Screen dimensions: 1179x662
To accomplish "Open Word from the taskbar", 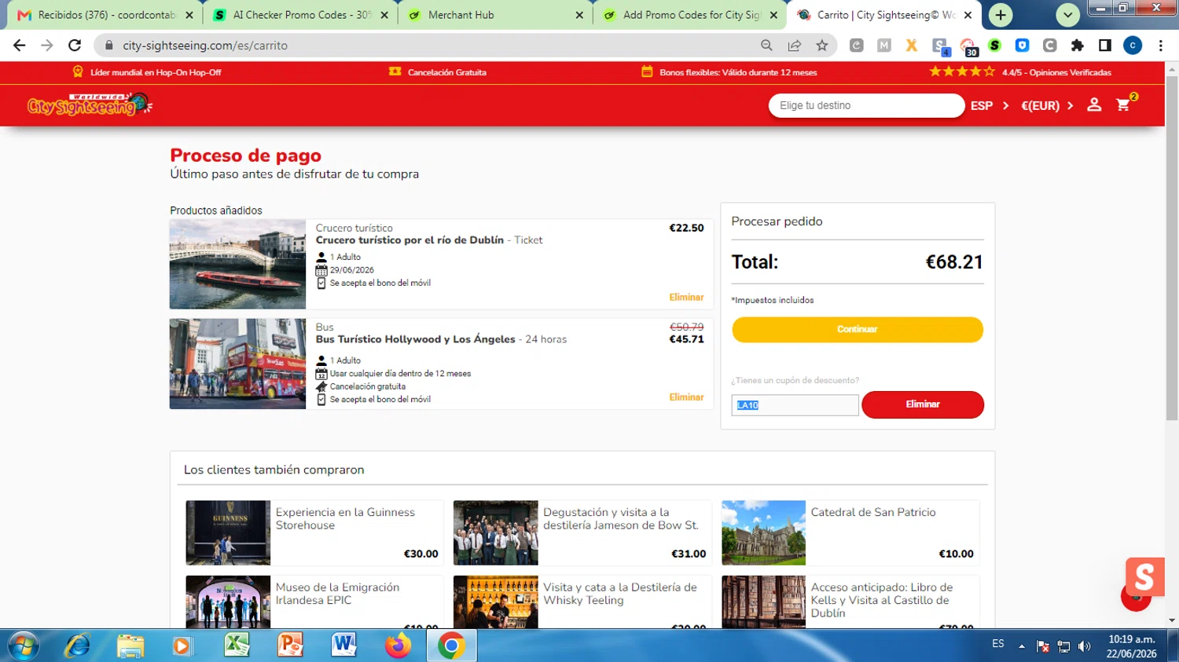I will pyautogui.click(x=343, y=646).
